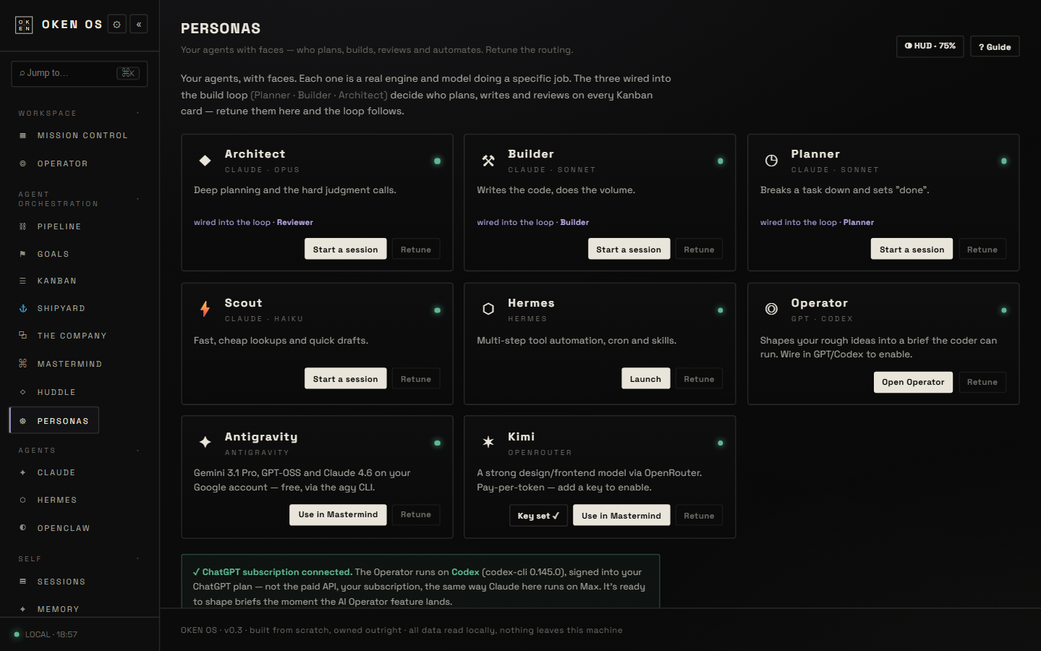Click the OKEN OS logo icon

[x=24, y=25]
